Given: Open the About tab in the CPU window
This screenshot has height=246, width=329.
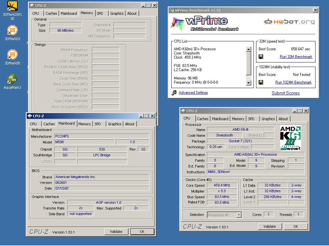Looking at the screenshot, I should click(283, 119).
